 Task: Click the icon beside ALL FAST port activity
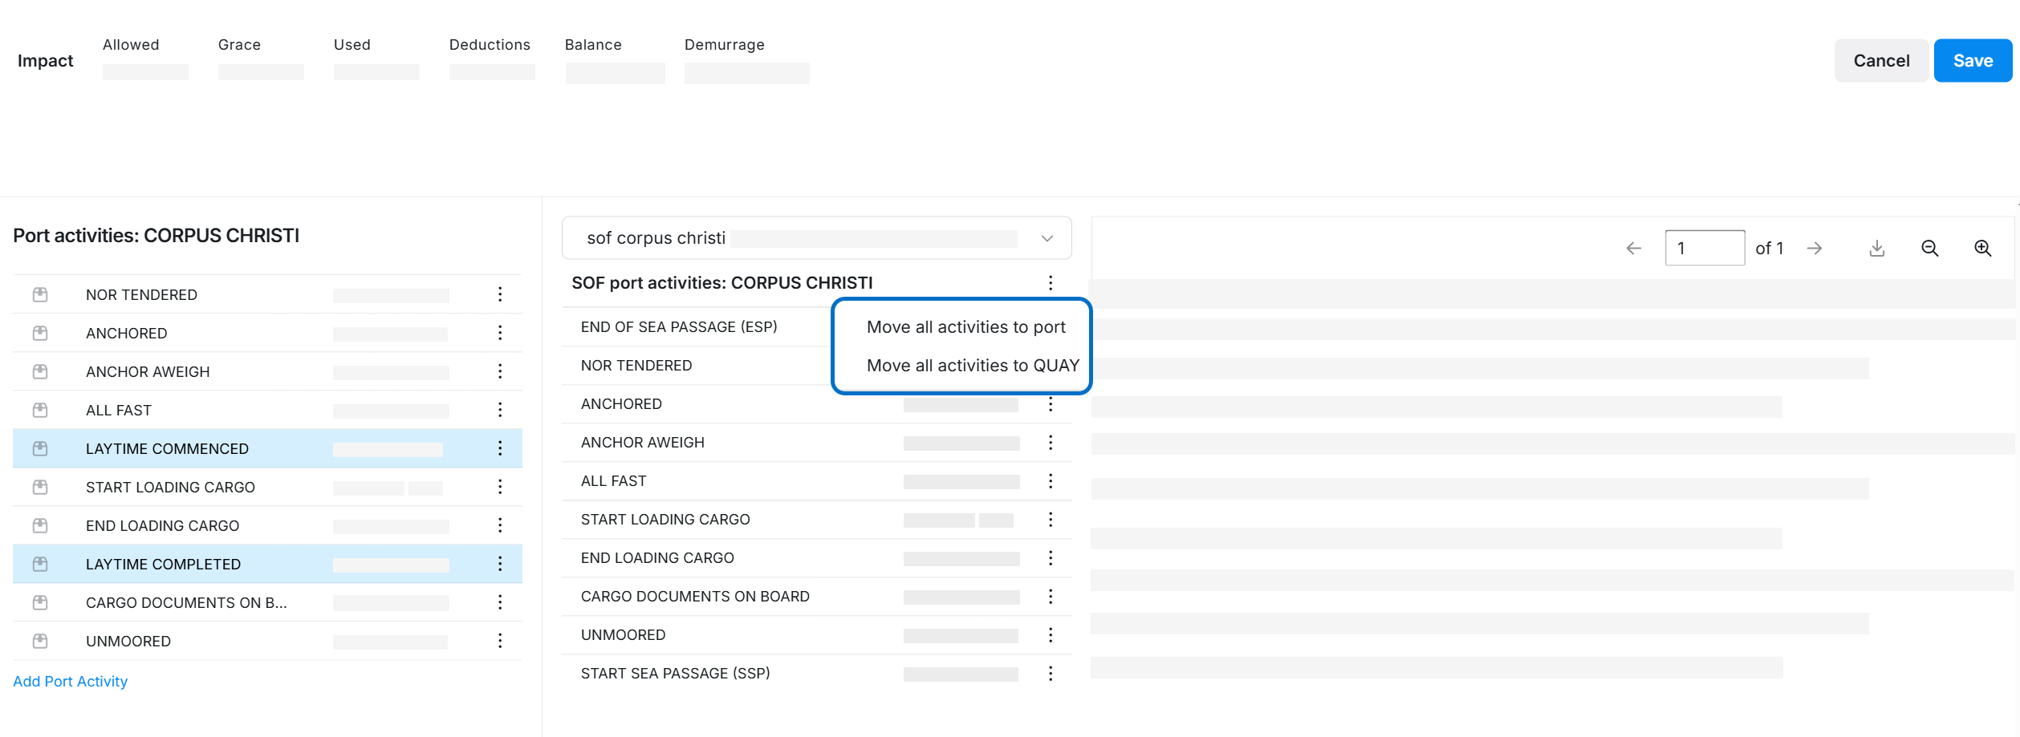pyautogui.click(x=40, y=410)
